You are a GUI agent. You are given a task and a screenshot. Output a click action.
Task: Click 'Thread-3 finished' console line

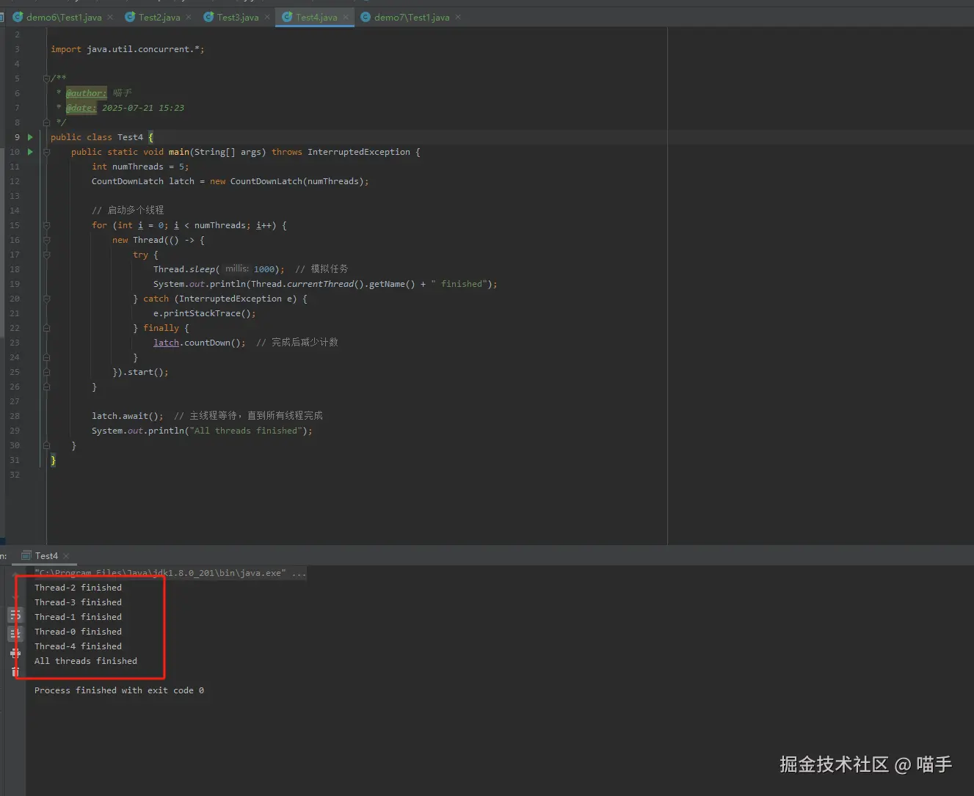click(78, 602)
